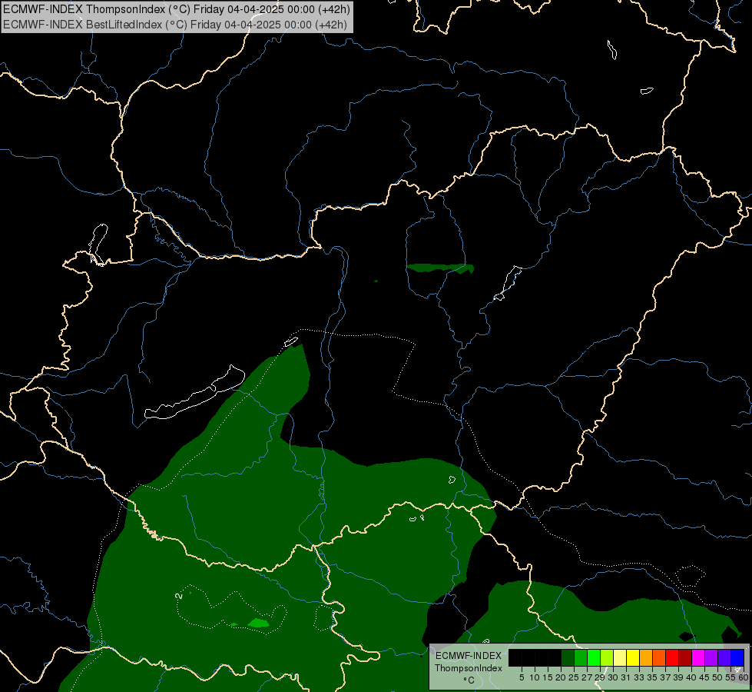Click the bright green patch inside dotted contour
Viewport: 752px width, 692px height.
click(x=258, y=623)
